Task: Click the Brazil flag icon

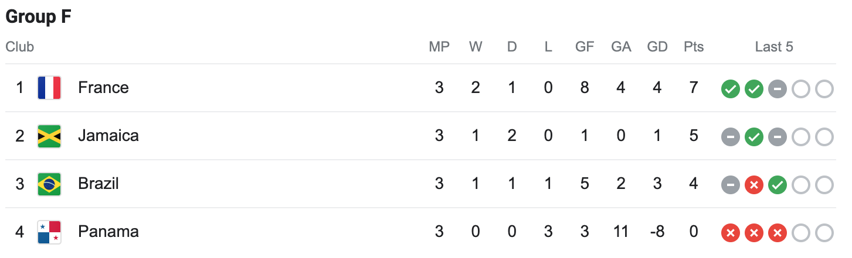Action: [x=49, y=184]
